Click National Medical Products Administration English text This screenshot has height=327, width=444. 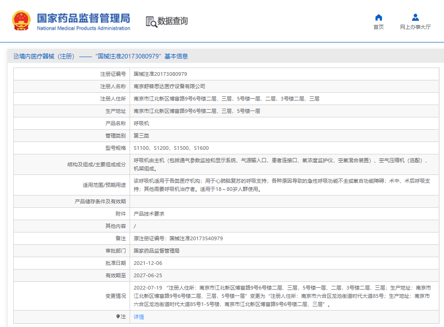coord(83,28)
